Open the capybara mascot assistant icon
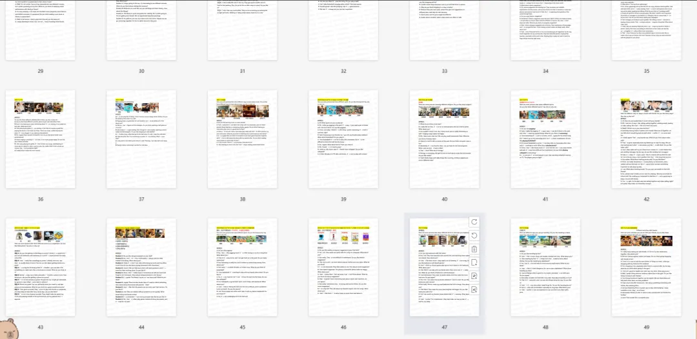The height and width of the screenshot is (339, 697). tap(8, 329)
